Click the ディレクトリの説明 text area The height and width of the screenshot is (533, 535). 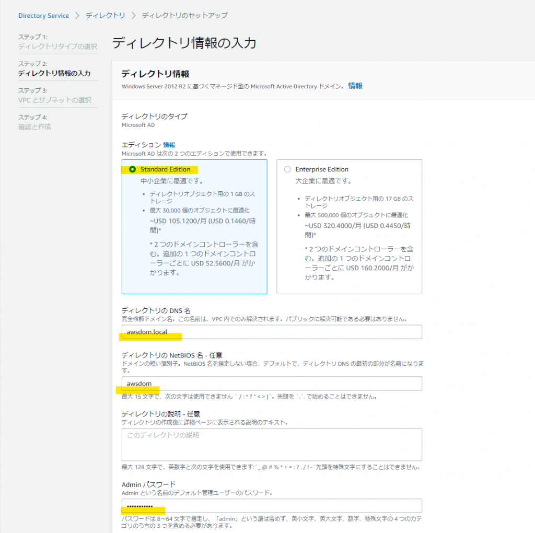(272, 444)
